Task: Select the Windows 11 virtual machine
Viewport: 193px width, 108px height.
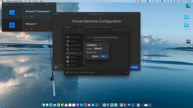Action: coord(27,25)
